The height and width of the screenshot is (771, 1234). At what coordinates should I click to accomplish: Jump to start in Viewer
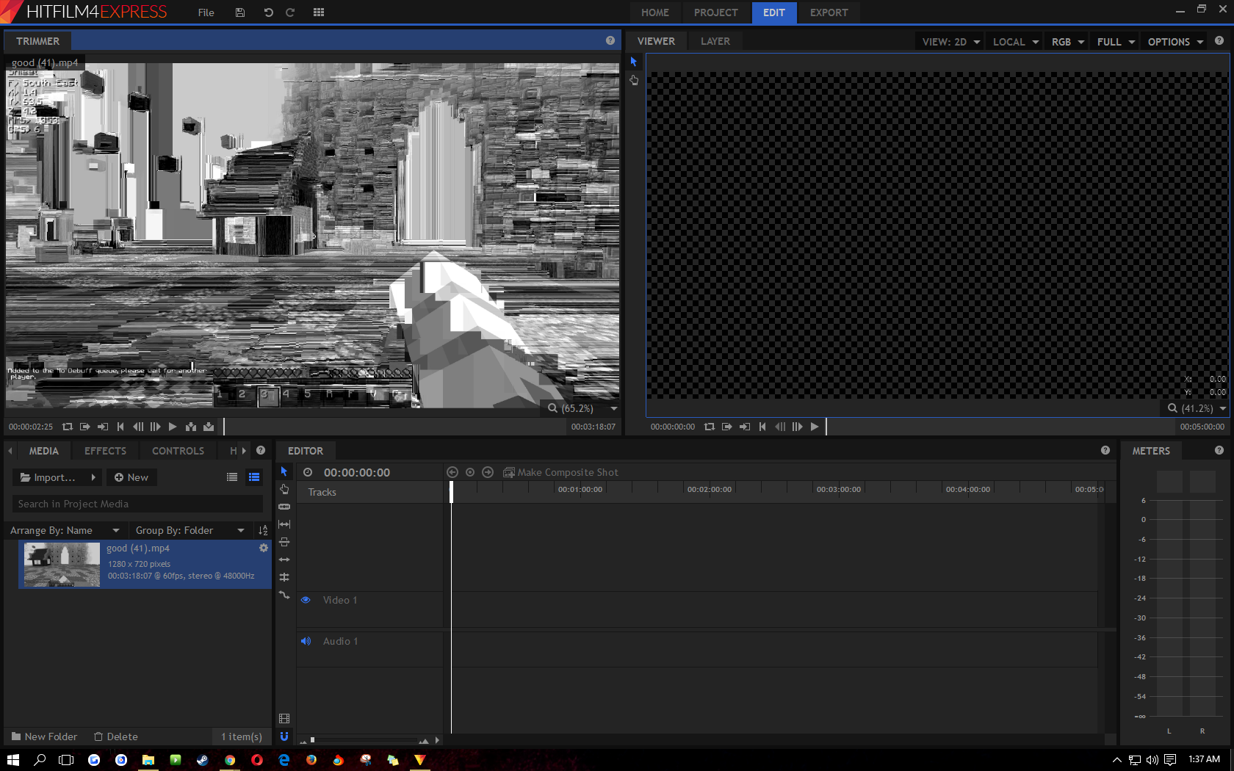[762, 427]
